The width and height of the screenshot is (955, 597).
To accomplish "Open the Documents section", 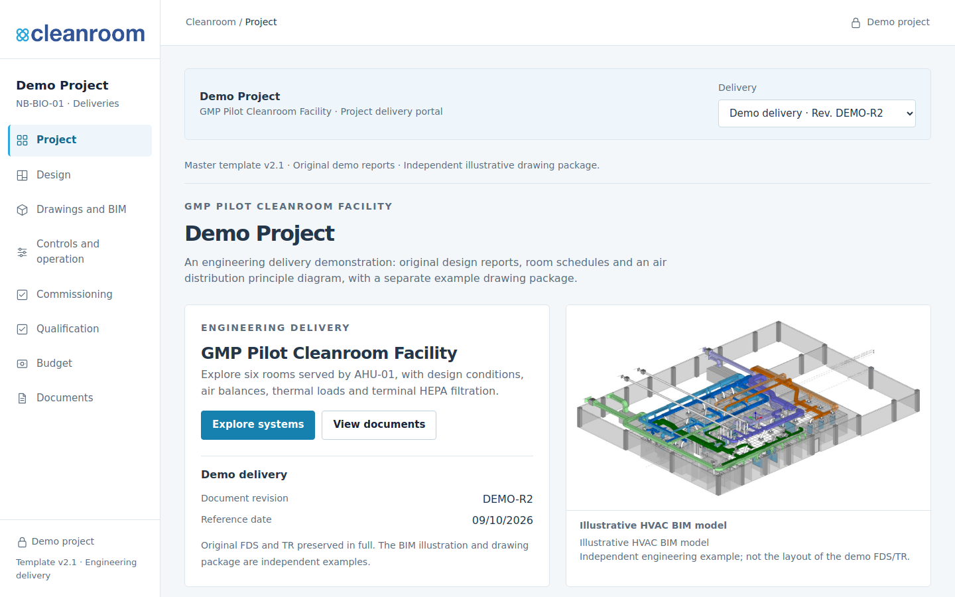I will tap(80, 398).
